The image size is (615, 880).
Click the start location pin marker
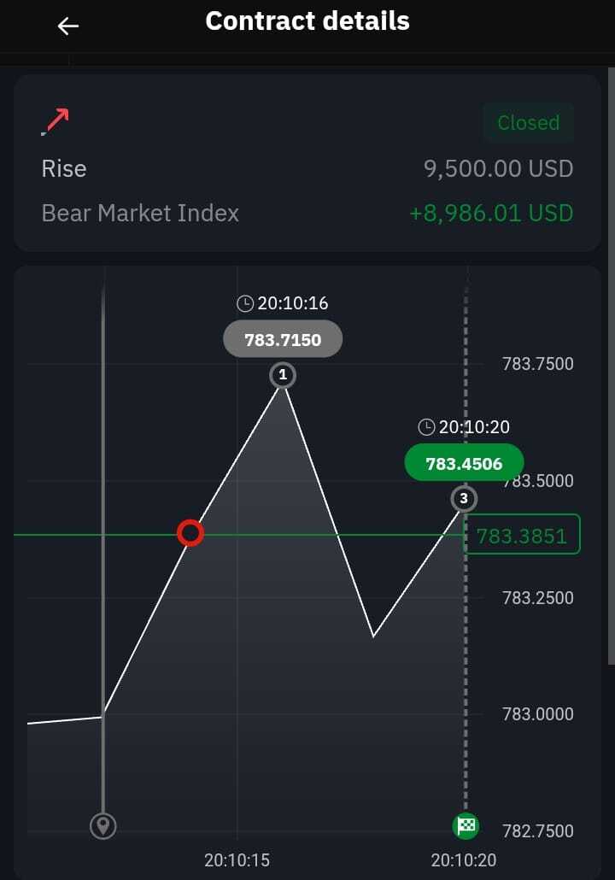[x=103, y=826]
